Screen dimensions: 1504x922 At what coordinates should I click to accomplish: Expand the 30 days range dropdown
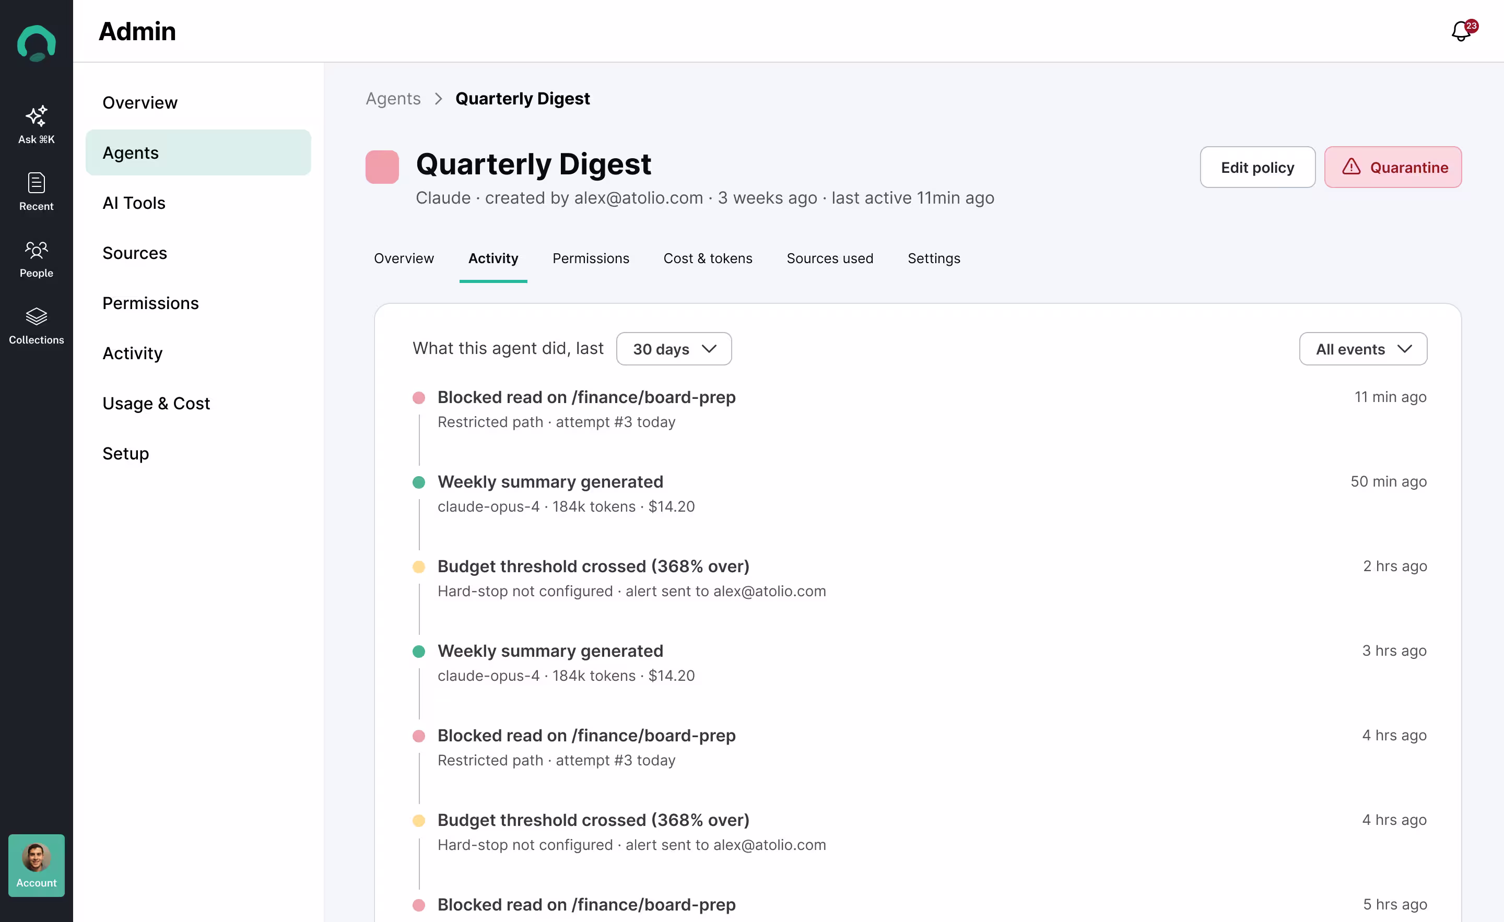coord(674,349)
